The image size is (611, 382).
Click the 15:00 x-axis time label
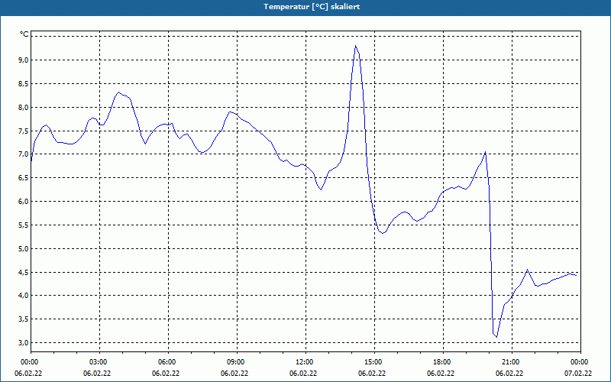coord(372,362)
